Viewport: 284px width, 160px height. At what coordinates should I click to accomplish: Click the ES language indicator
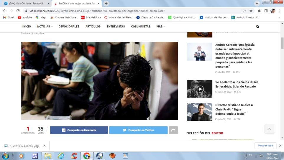click(250, 156)
